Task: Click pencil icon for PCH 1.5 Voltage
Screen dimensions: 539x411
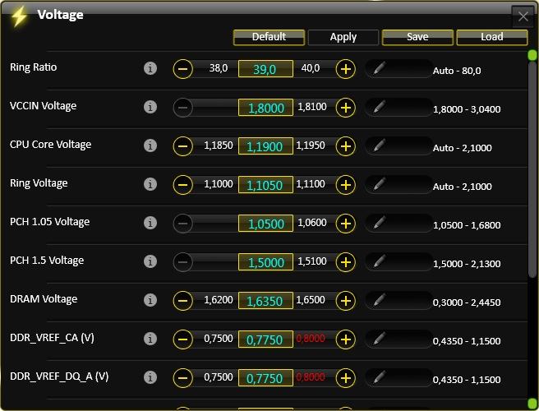Action: tap(379, 261)
